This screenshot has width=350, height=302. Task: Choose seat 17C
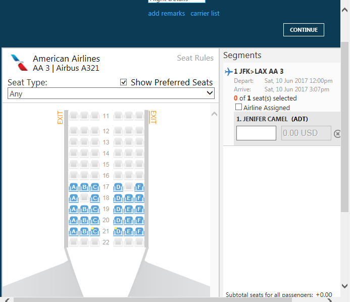[95, 187]
